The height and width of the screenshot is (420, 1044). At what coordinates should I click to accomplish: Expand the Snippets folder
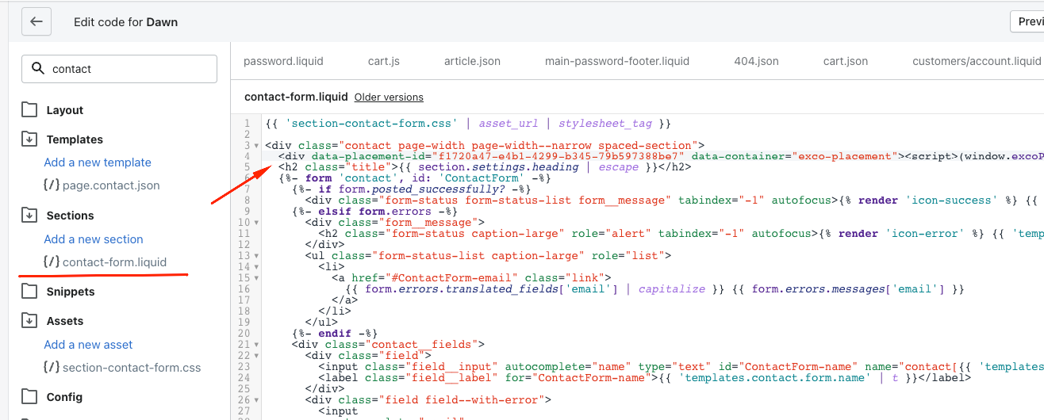click(71, 292)
